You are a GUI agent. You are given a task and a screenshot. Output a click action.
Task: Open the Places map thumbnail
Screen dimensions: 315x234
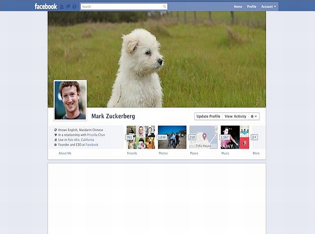coord(204,137)
